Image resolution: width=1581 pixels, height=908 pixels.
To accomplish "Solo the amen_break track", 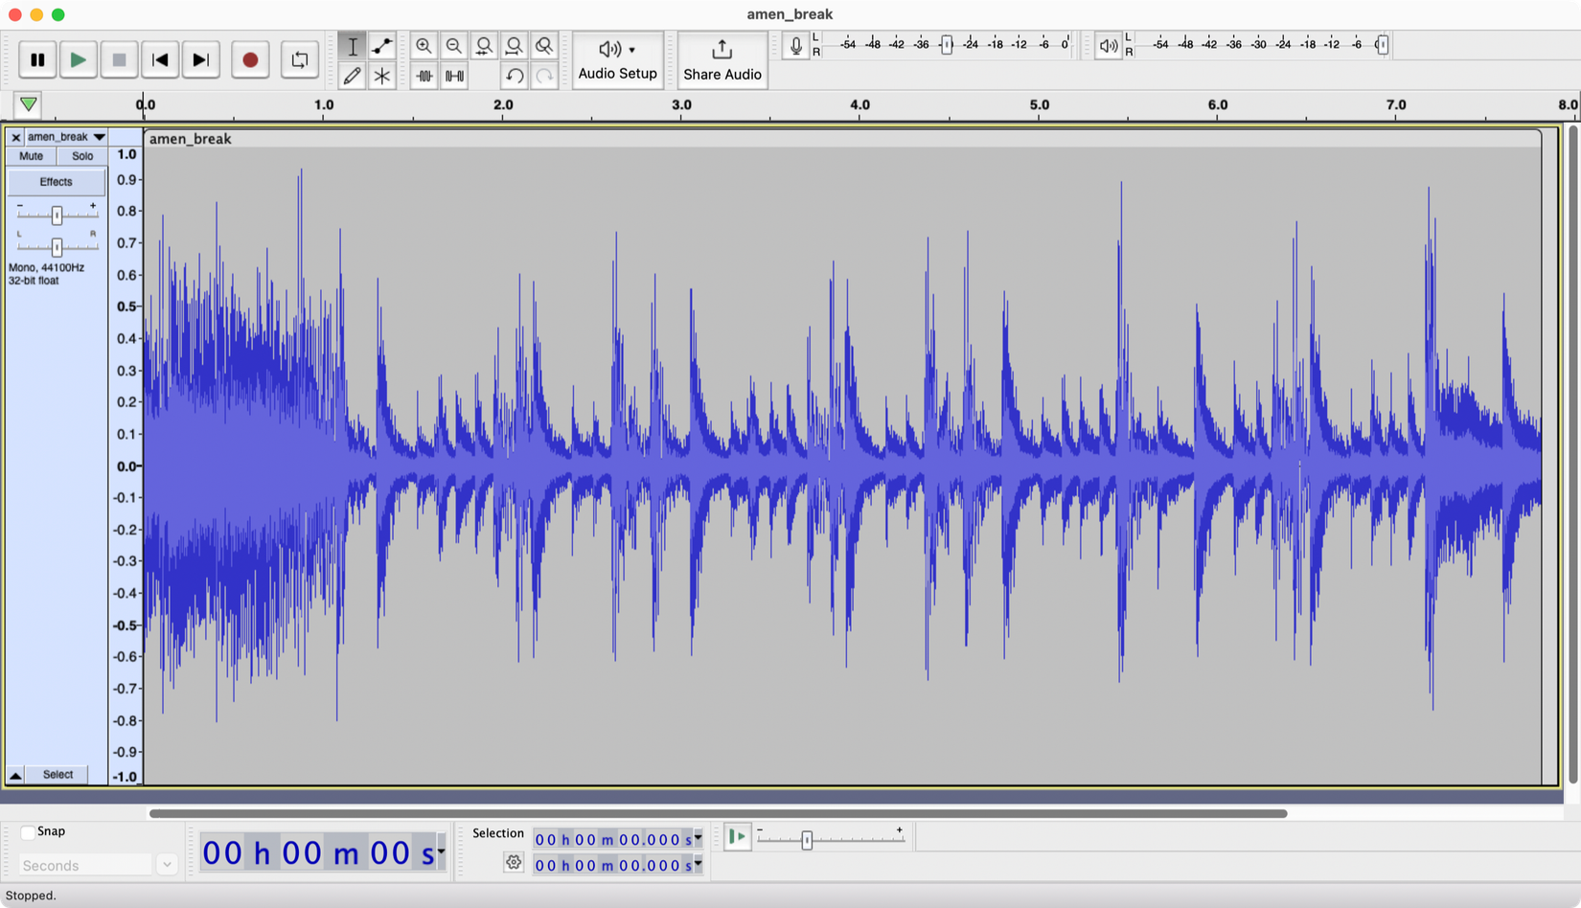I will pyautogui.click(x=82, y=156).
